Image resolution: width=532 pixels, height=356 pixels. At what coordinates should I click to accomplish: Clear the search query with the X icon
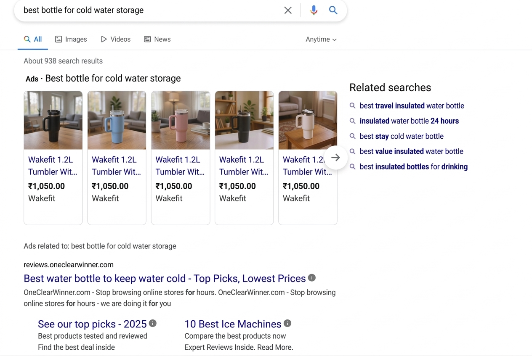288,10
